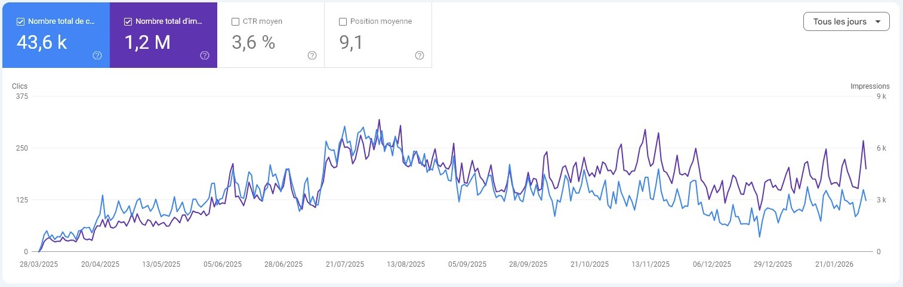Open help icon on total clicks card
The image size is (903, 287).
(97, 55)
